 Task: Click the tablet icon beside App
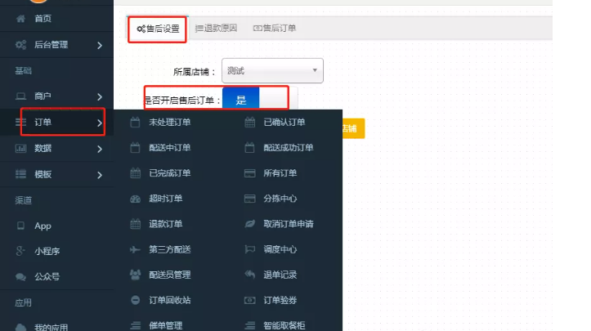[x=20, y=226]
